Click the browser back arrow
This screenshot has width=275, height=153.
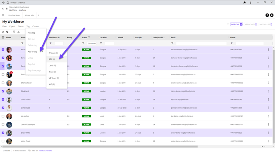[x=3, y=2]
